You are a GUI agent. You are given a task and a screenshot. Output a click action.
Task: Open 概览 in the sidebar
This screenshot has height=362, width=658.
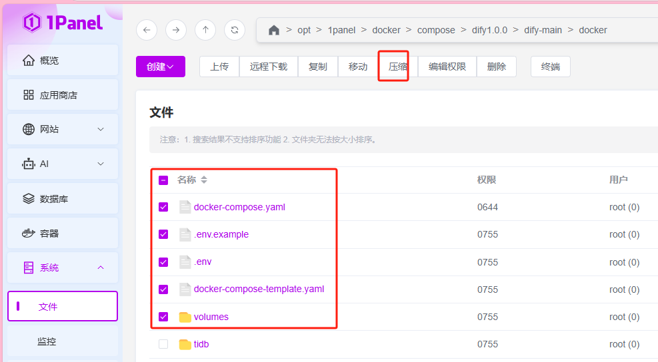point(63,61)
